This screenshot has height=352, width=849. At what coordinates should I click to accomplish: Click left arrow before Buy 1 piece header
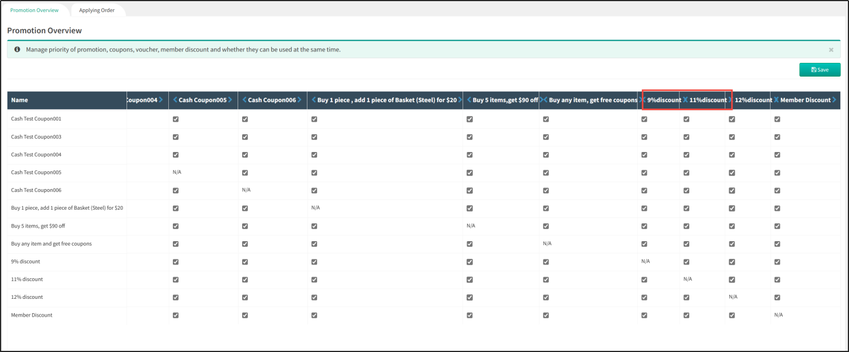pyautogui.click(x=314, y=100)
